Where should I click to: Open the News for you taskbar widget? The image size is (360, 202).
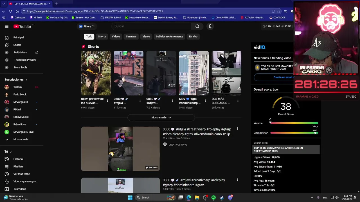(16, 198)
